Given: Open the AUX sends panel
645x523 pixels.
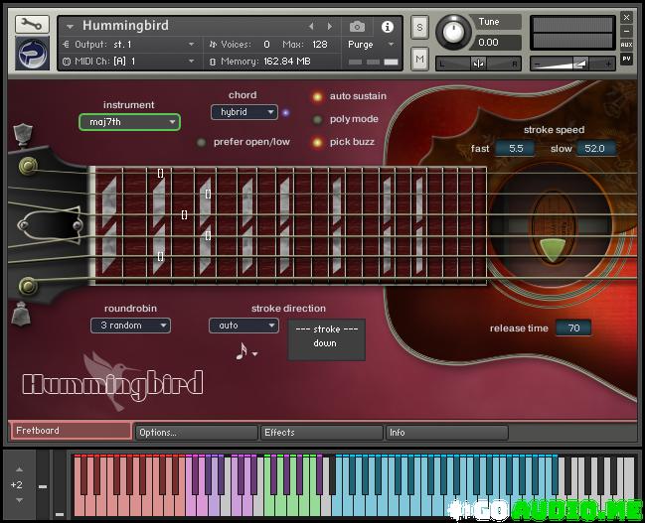Looking at the screenshot, I should click(626, 45).
